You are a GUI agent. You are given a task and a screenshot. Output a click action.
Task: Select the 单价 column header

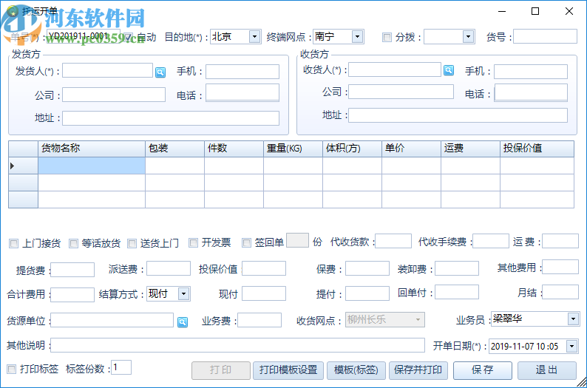pyautogui.click(x=412, y=149)
